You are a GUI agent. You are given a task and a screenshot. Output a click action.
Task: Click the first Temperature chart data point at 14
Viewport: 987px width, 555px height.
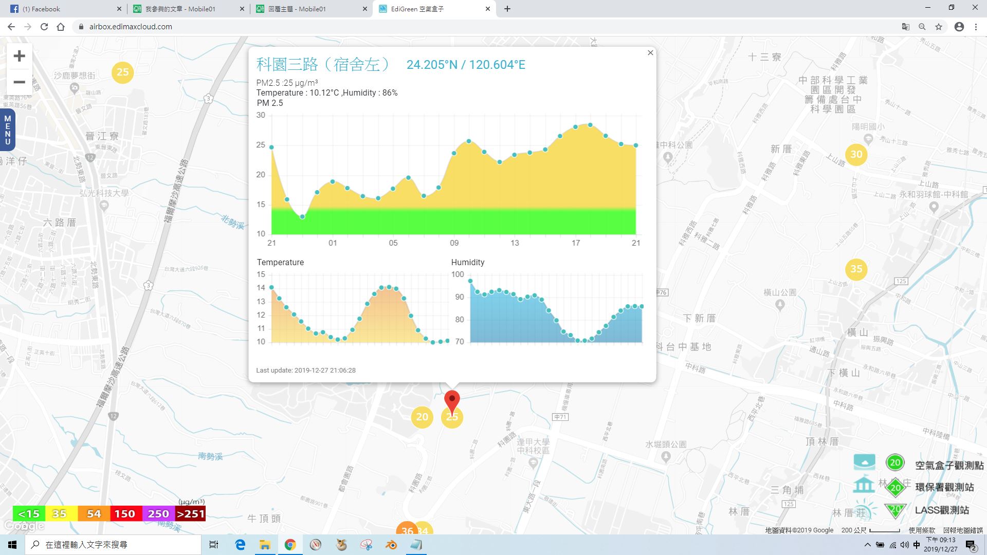271,287
